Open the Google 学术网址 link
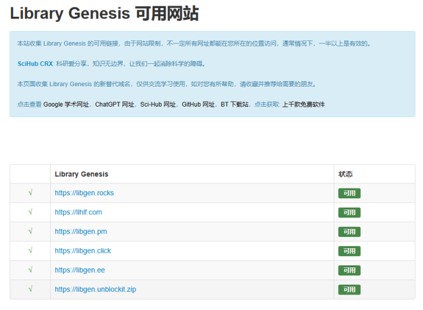Viewport: 423px width, 310px height. click(66, 104)
